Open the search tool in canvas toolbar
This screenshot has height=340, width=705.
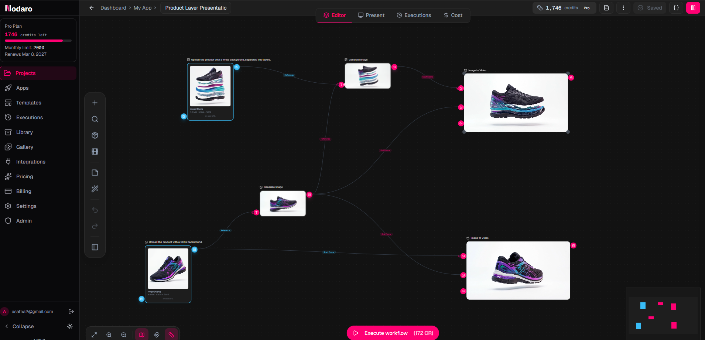pos(95,119)
